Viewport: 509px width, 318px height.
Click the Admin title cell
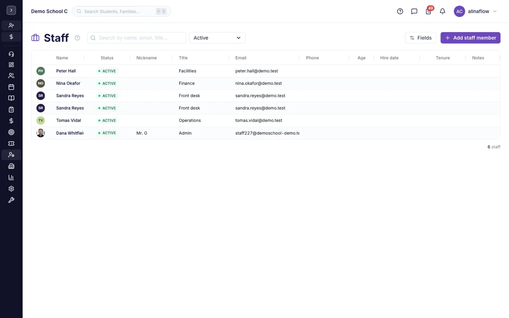click(185, 133)
